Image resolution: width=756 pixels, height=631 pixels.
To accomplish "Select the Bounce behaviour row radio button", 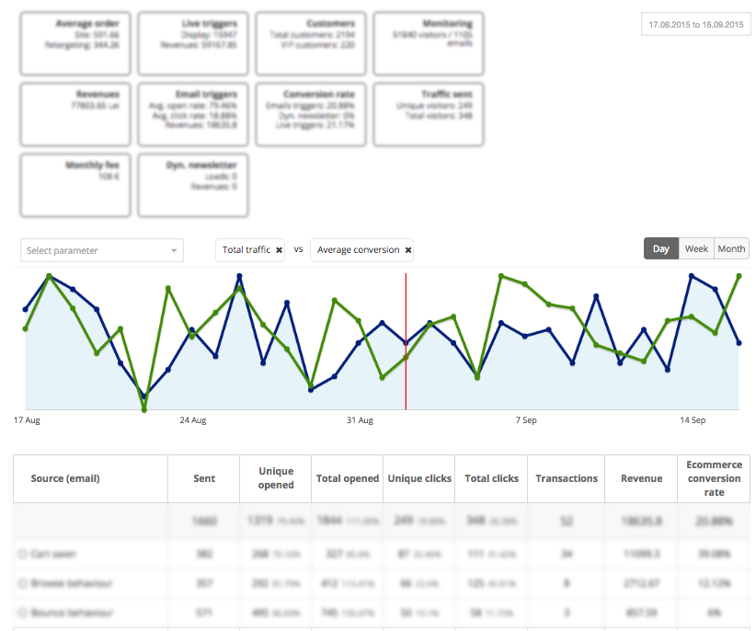I will (x=22, y=613).
